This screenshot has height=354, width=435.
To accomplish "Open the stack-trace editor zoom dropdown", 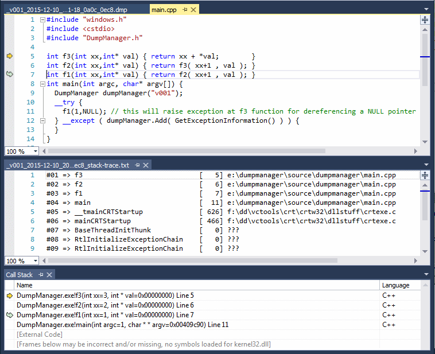I will pyautogui.click(x=36, y=261).
